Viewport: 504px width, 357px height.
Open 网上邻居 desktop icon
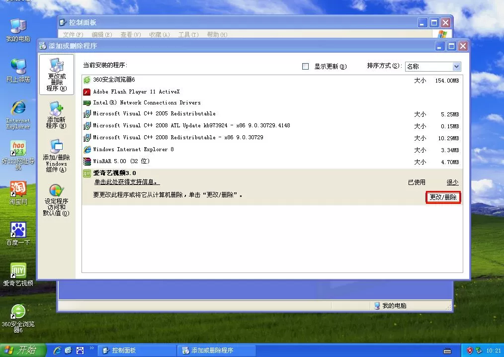pyautogui.click(x=18, y=71)
